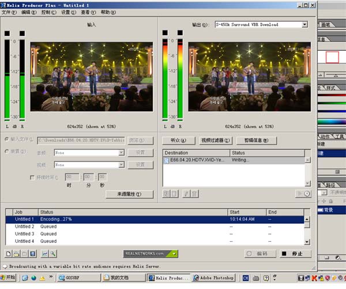Select the 输入文件 radio button
The height and width of the screenshot is (289, 346).
point(7,140)
